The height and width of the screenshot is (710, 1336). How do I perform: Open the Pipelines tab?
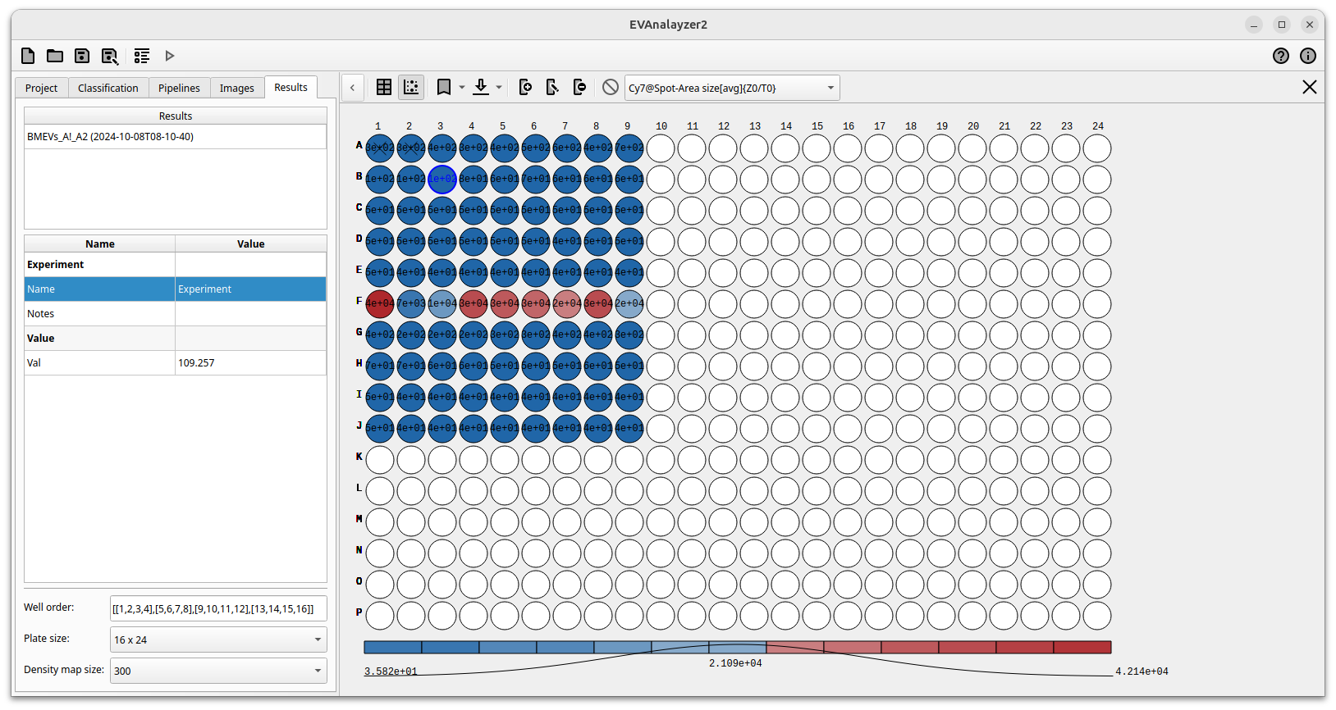click(179, 88)
